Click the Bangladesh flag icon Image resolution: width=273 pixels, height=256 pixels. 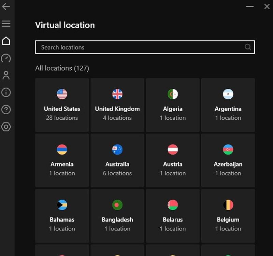pyautogui.click(x=117, y=205)
